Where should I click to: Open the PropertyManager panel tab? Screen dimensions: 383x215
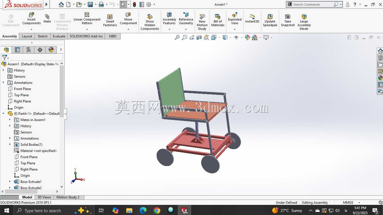[17, 50]
